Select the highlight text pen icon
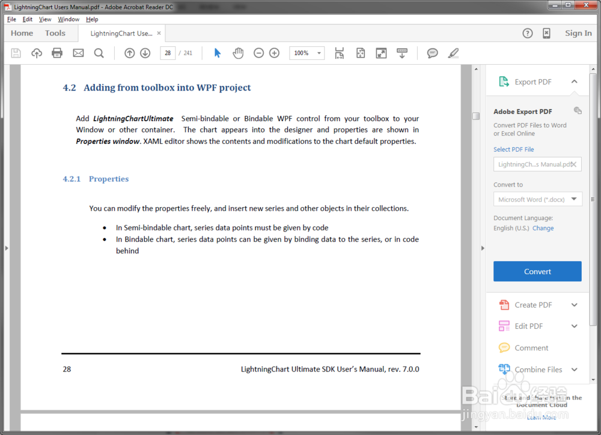This screenshot has height=435, width=601. coord(453,53)
